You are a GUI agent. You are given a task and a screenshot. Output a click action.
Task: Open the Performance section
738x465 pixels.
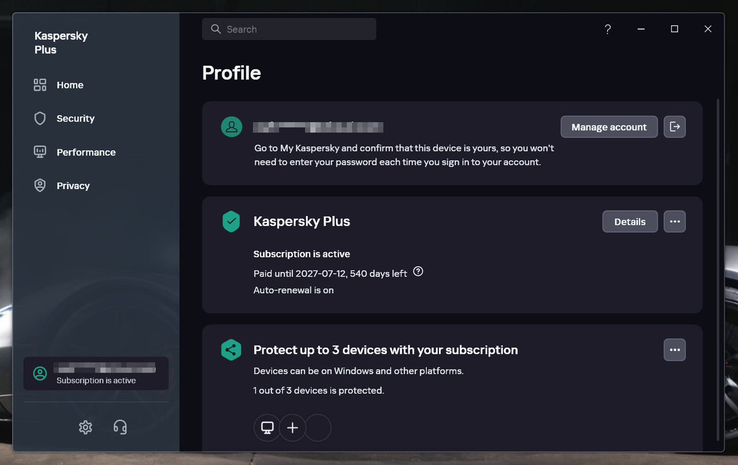click(86, 152)
